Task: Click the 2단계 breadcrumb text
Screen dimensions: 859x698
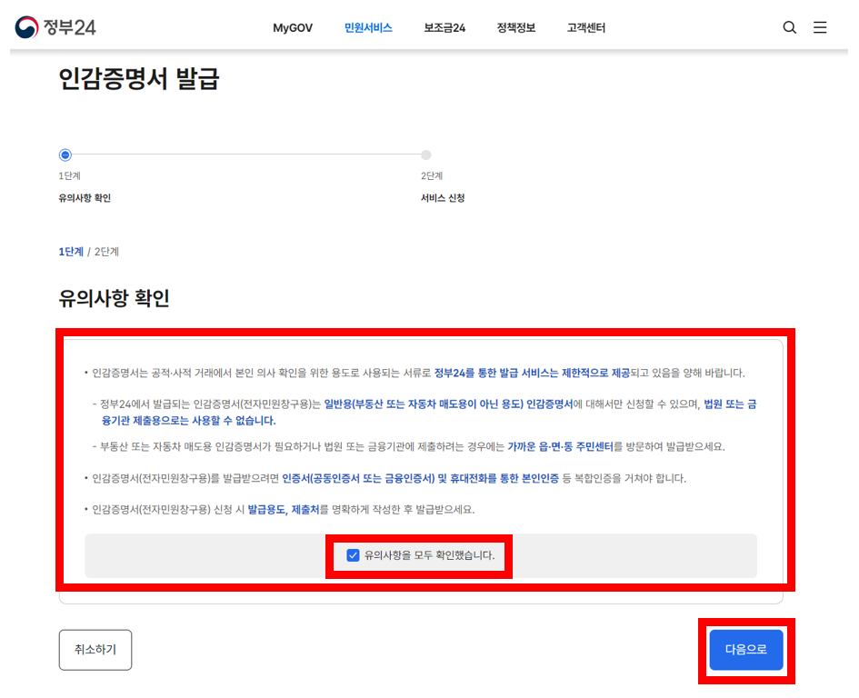Action: tap(106, 252)
